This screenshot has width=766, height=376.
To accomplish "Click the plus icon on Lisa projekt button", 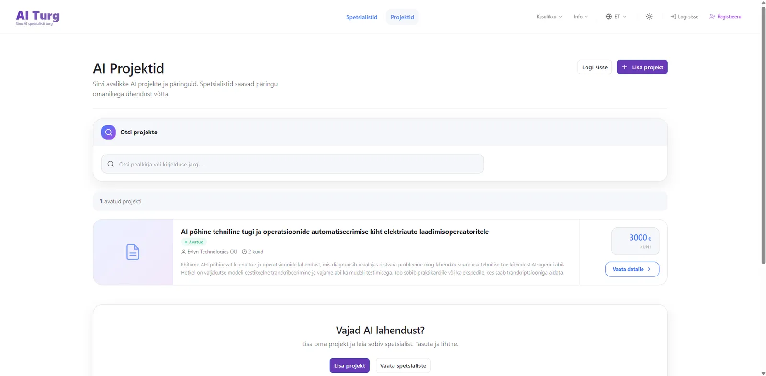I will point(624,67).
